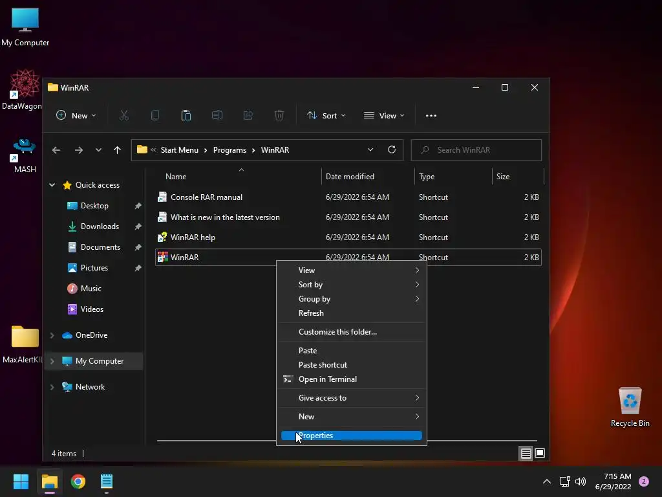Image resolution: width=662 pixels, height=497 pixels.
Task: Click the Rename icon in toolbar
Action: (217, 115)
